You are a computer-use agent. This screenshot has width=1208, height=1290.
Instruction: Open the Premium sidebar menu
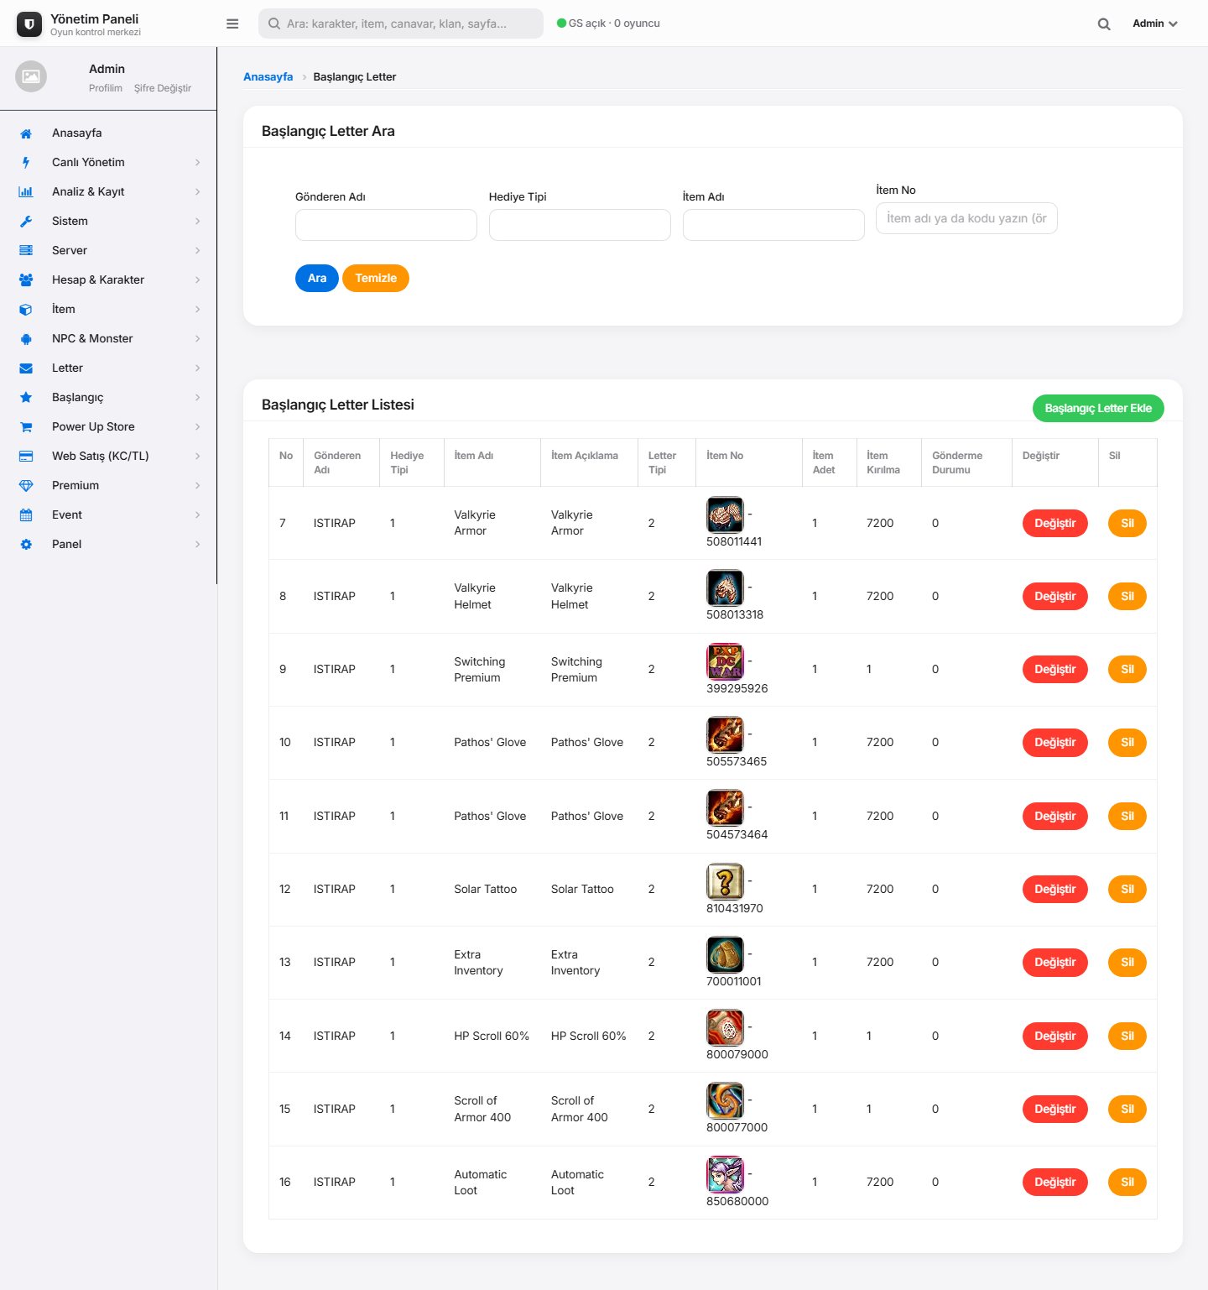(108, 486)
